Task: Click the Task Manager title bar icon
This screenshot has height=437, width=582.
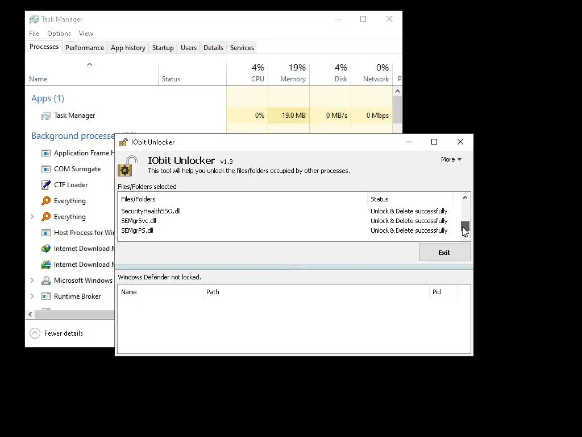Action: tap(34, 19)
